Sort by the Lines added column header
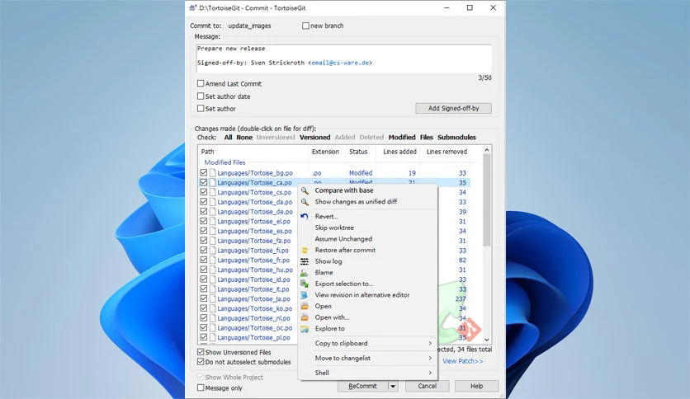The height and width of the screenshot is (399, 690). pyautogui.click(x=399, y=152)
